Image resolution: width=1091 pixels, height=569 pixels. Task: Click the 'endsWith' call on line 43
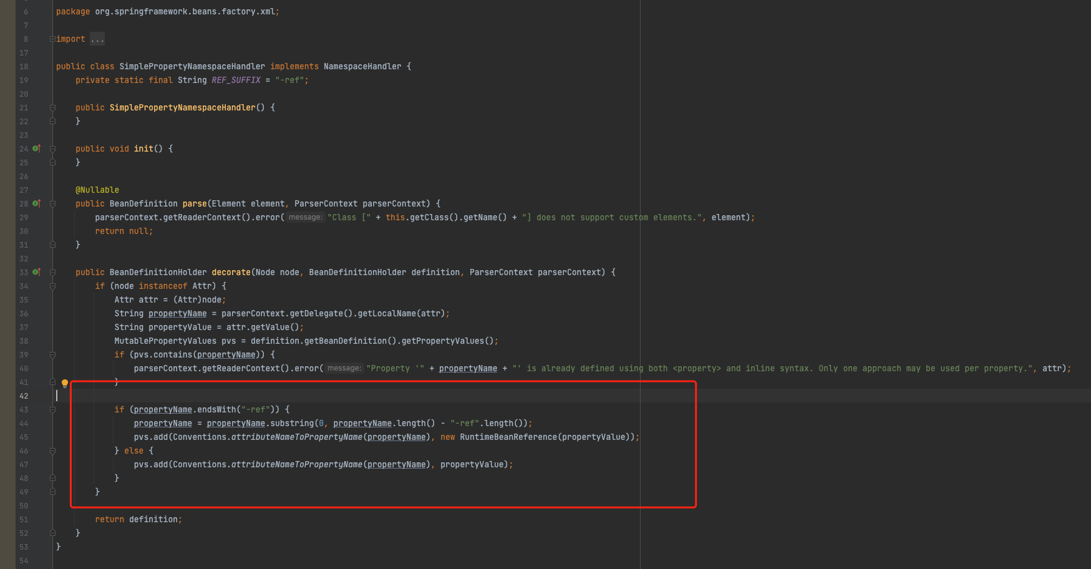pos(216,409)
